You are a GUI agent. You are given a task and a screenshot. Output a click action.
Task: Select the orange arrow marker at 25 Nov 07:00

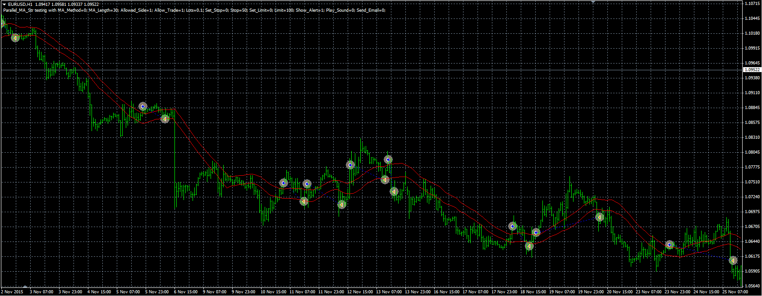(733, 260)
